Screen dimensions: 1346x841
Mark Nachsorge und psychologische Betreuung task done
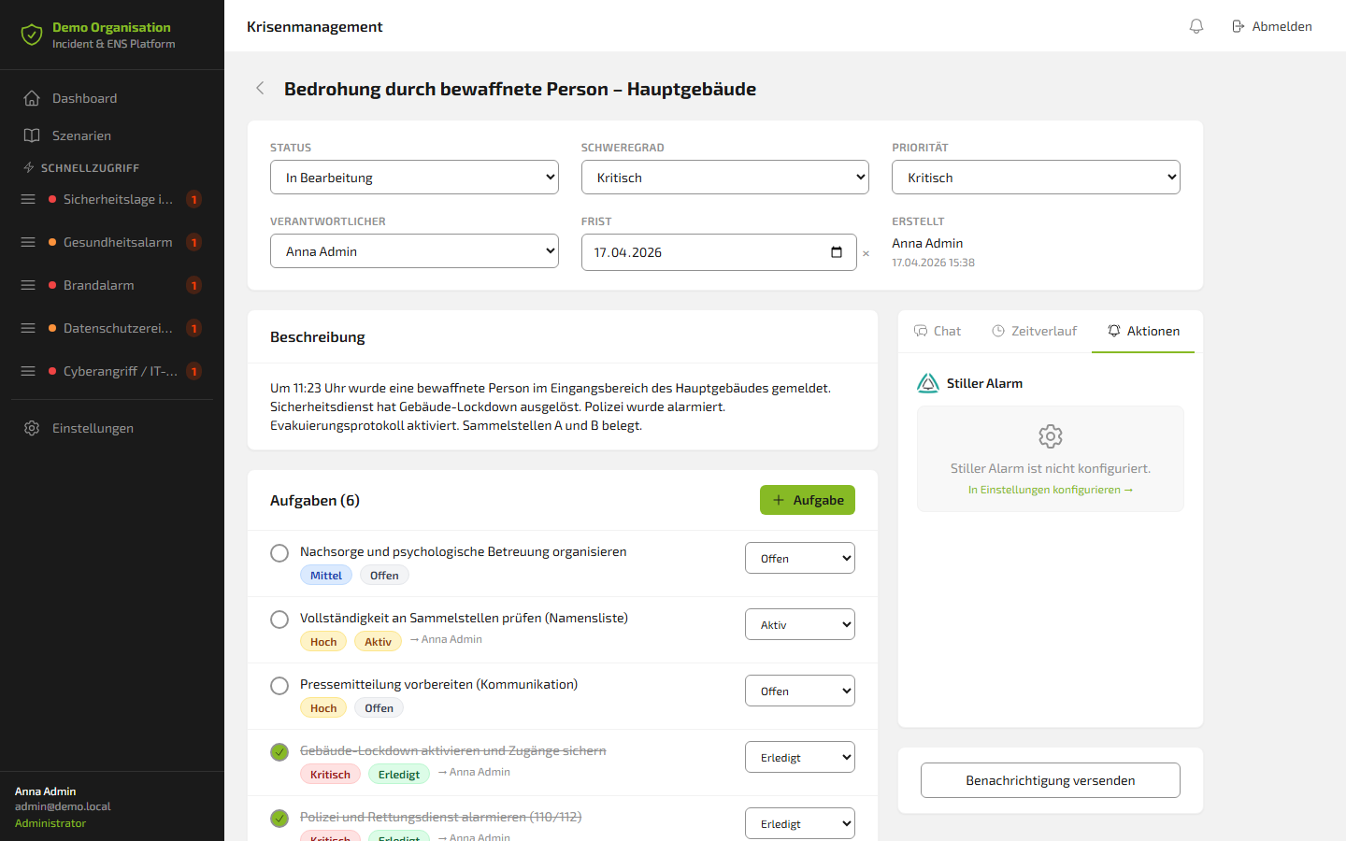[x=279, y=553]
